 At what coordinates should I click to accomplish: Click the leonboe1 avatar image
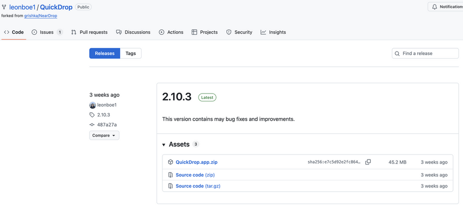93,105
